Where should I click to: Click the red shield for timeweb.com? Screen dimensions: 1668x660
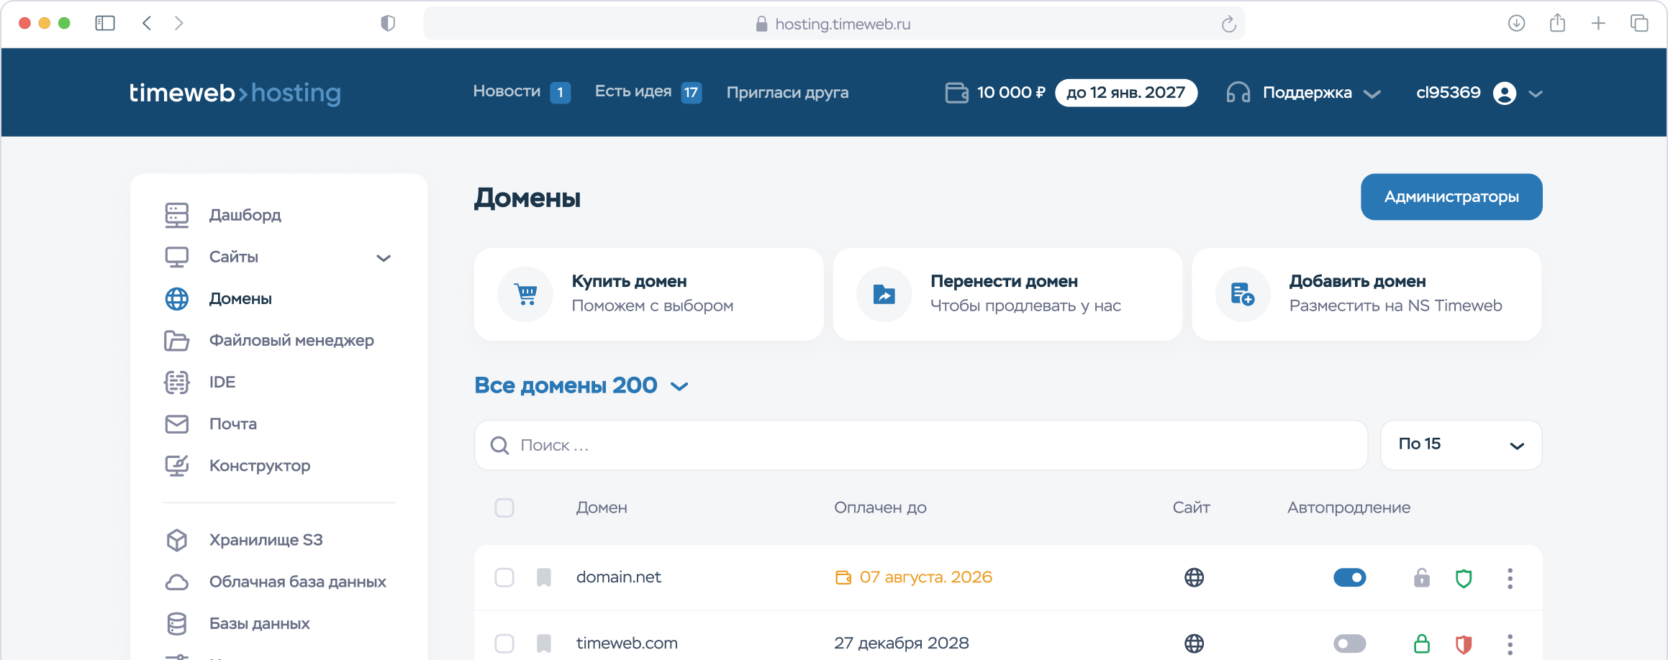point(1463,644)
